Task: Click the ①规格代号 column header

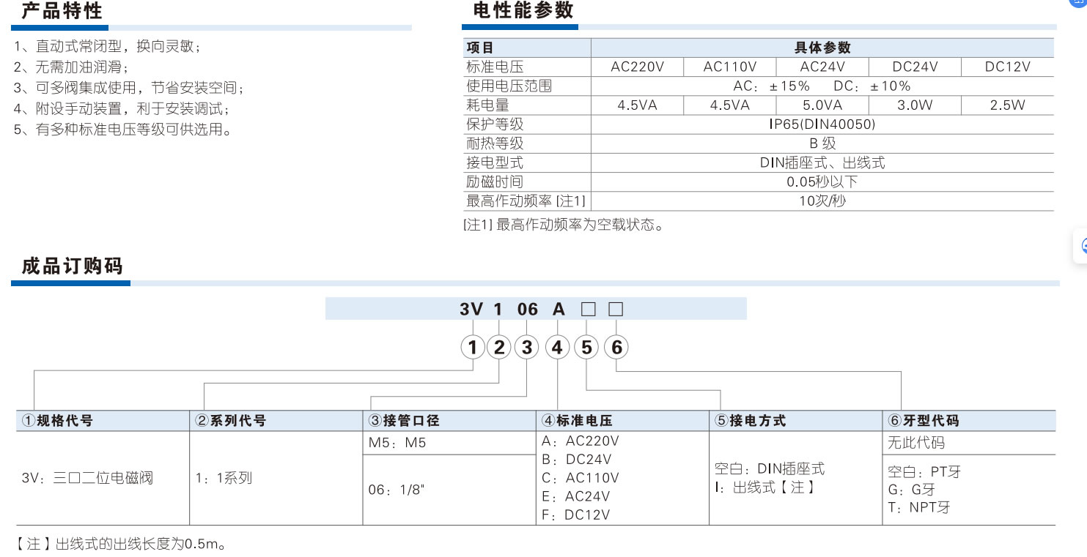Action: pos(58,421)
